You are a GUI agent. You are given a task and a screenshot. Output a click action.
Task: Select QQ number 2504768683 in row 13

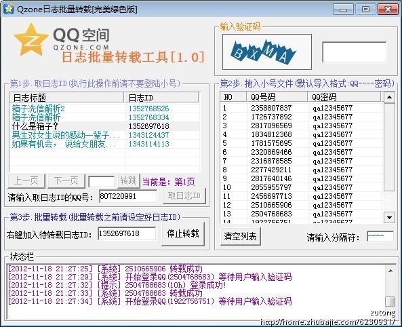coord(271,214)
